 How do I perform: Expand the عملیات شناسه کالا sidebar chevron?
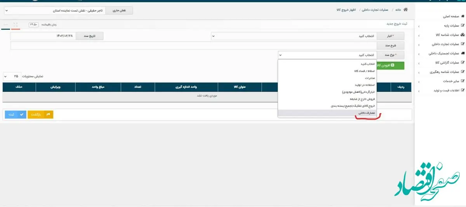(x=419, y=35)
